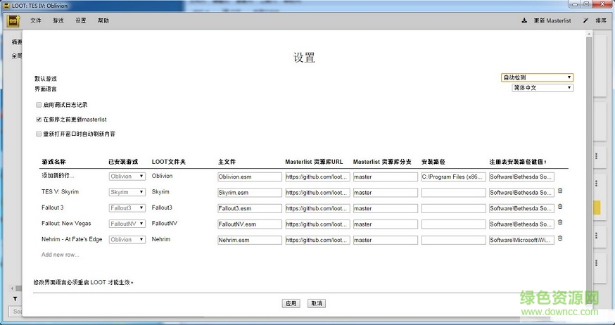Click the filter funnel icon at bottom left
The height and width of the screenshot is (325, 615).
(15, 299)
